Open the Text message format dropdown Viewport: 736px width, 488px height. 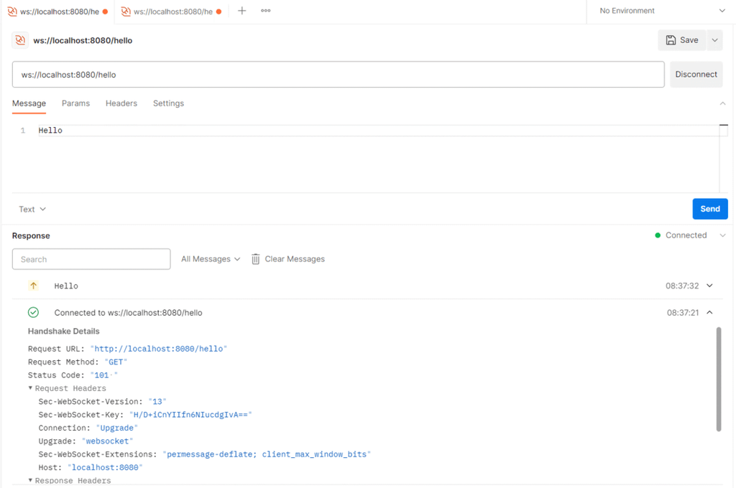coord(32,209)
